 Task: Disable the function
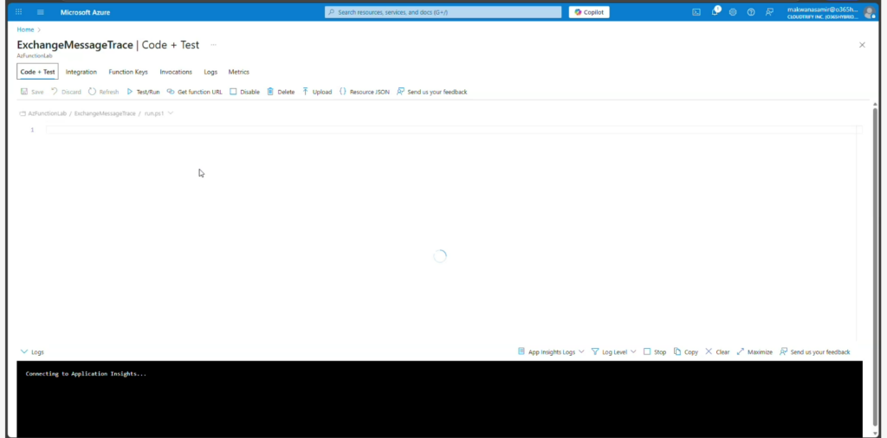point(245,92)
